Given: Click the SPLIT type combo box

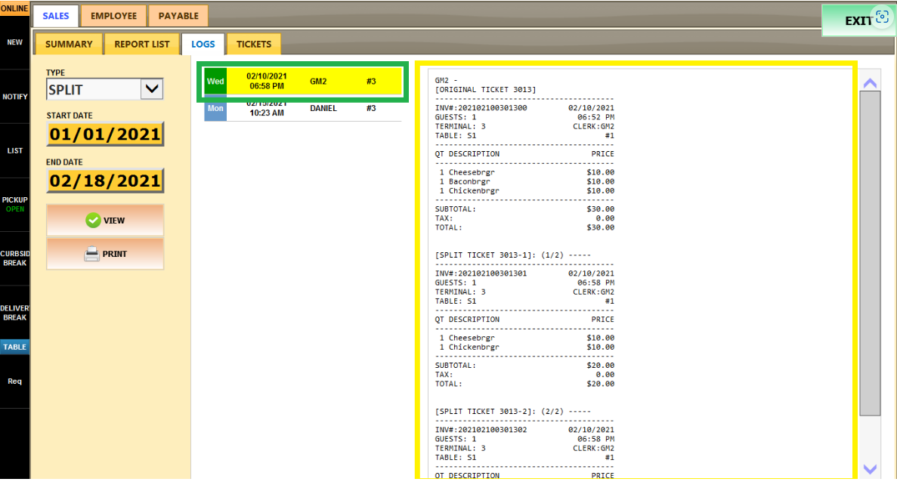Looking at the screenshot, I should pyautogui.click(x=105, y=89).
